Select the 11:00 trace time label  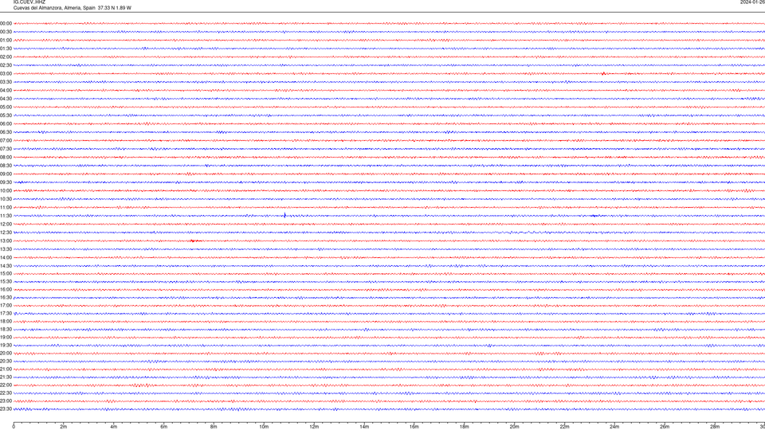tap(6, 208)
